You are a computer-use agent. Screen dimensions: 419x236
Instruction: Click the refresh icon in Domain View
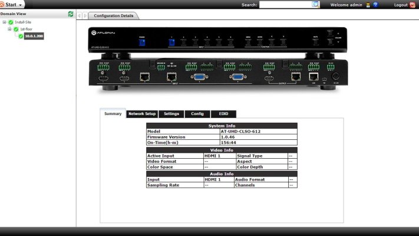tap(71, 14)
